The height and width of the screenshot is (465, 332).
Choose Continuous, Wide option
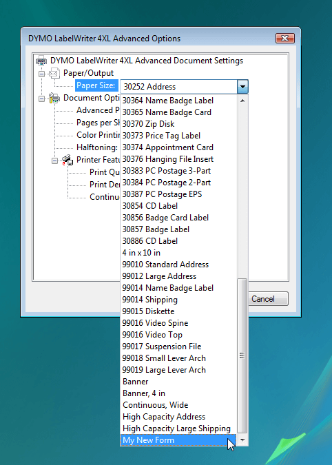[178, 405]
